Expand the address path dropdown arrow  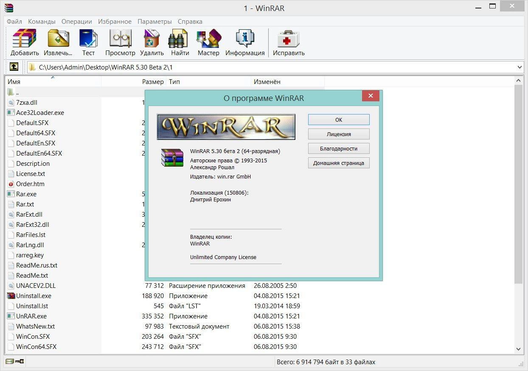[520, 67]
